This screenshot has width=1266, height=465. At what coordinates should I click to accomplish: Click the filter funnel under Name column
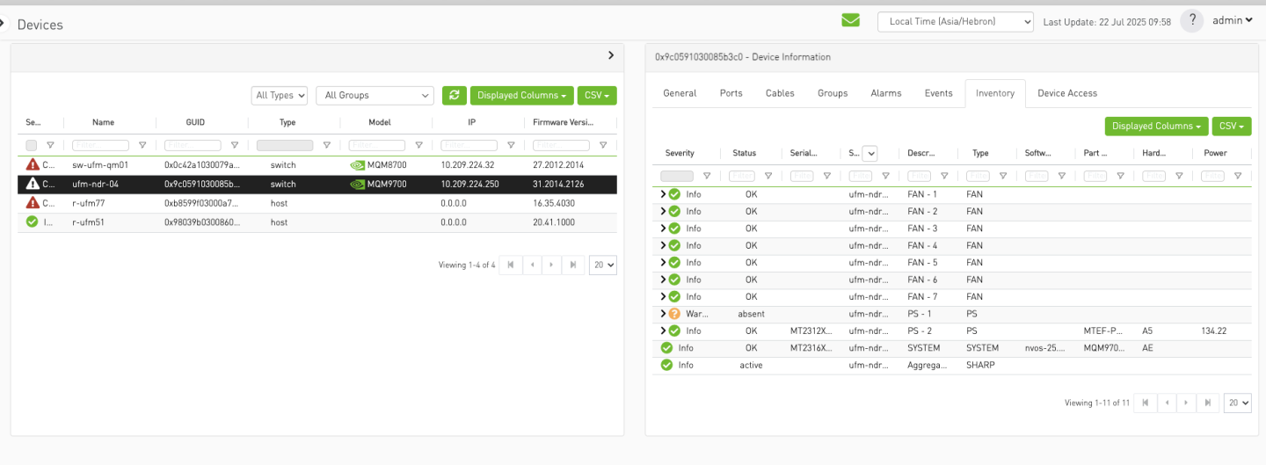pyautogui.click(x=142, y=145)
